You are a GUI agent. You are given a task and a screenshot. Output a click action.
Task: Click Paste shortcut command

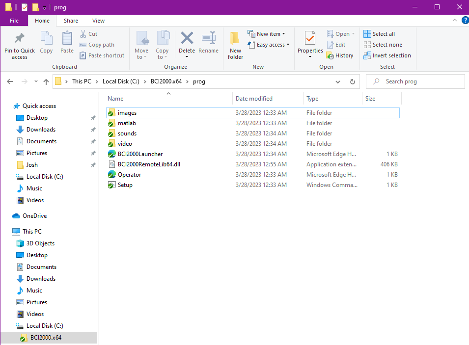[x=102, y=55]
